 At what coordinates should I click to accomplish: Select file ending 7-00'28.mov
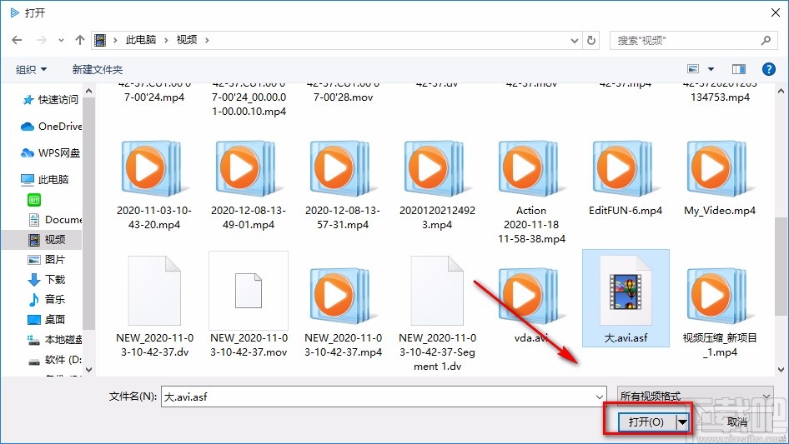pos(343,94)
